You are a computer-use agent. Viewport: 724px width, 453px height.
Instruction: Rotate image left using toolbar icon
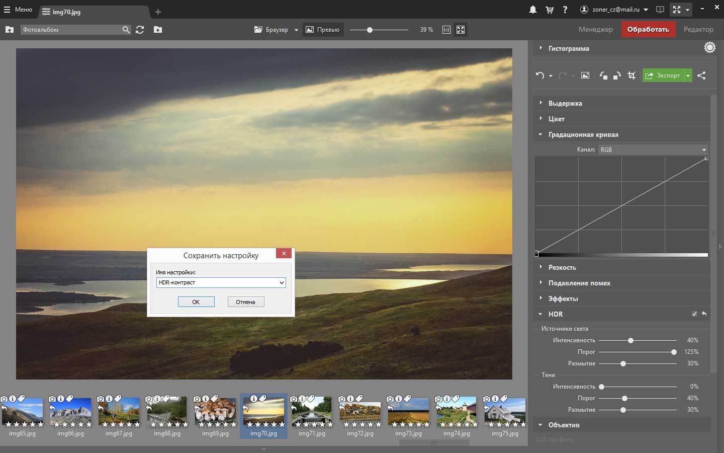tap(603, 75)
